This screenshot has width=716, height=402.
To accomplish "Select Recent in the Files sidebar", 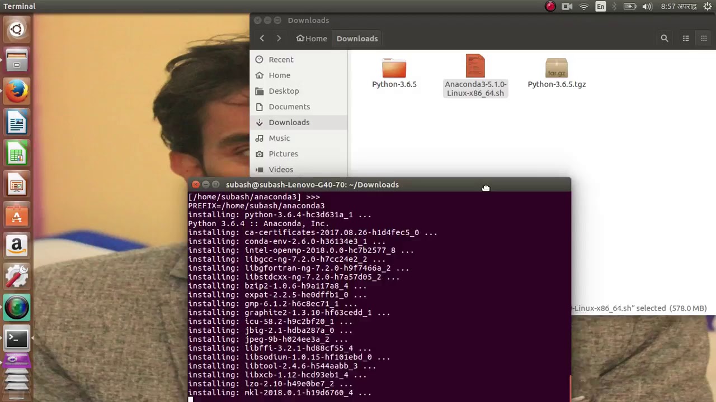I will pos(299,60).
